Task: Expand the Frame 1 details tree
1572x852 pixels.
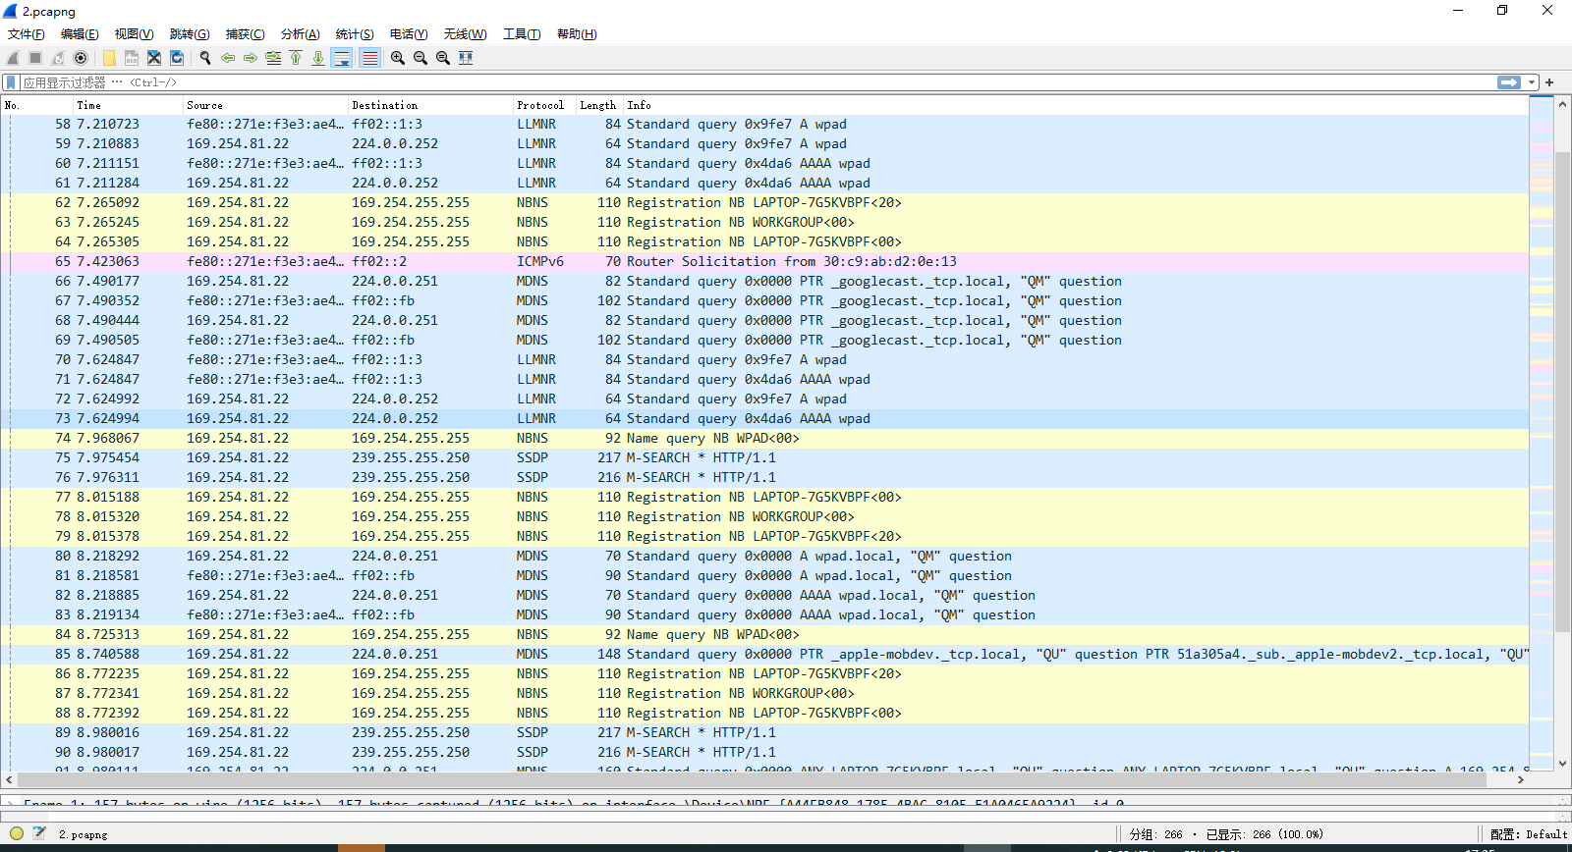Action: tap(10, 803)
